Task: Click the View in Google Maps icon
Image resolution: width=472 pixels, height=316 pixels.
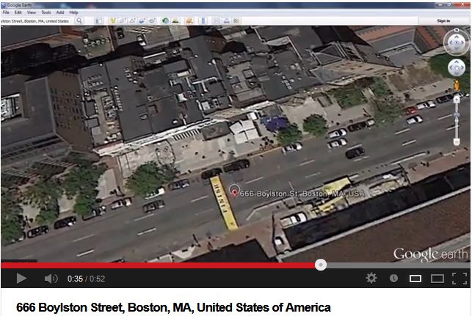Action: click(236, 21)
